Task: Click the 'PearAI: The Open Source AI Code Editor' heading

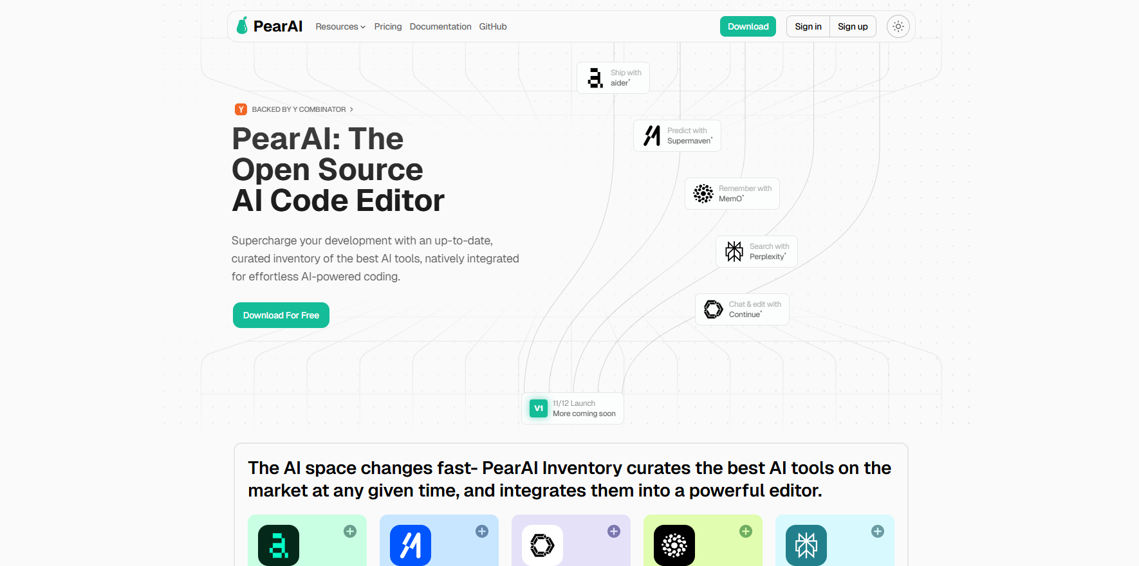Action: point(338,170)
